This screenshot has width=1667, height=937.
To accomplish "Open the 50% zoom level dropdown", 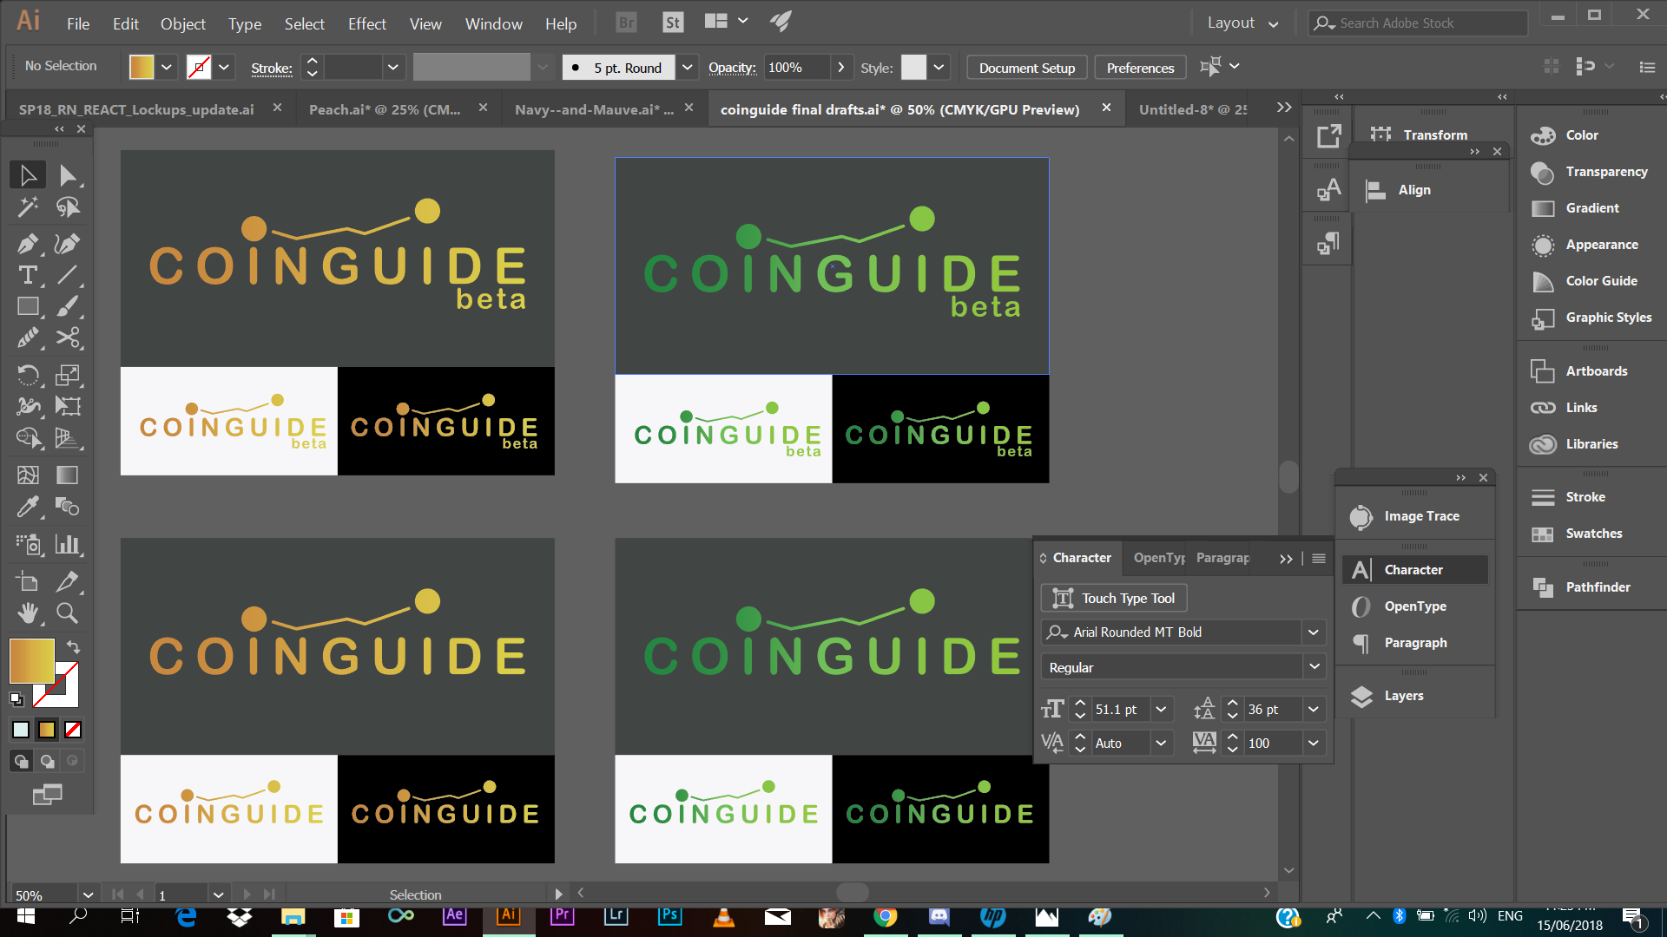I will point(88,894).
